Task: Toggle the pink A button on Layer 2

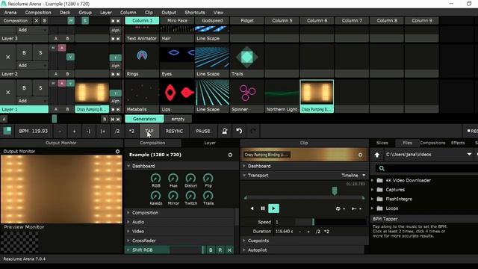Action: click(62, 48)
